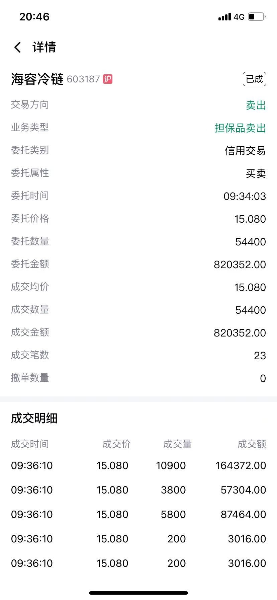Tap the cellular signal bars icon
Viewport: 277px width, 600px height.
tap(224, 17)
